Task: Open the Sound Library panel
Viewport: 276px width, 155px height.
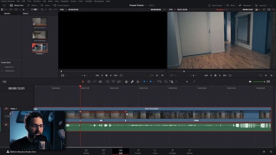Action: [x=61, y=5]
